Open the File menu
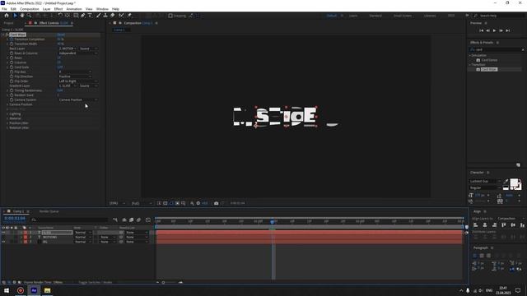Screen dimensions: 527x296 click(4, 9)
